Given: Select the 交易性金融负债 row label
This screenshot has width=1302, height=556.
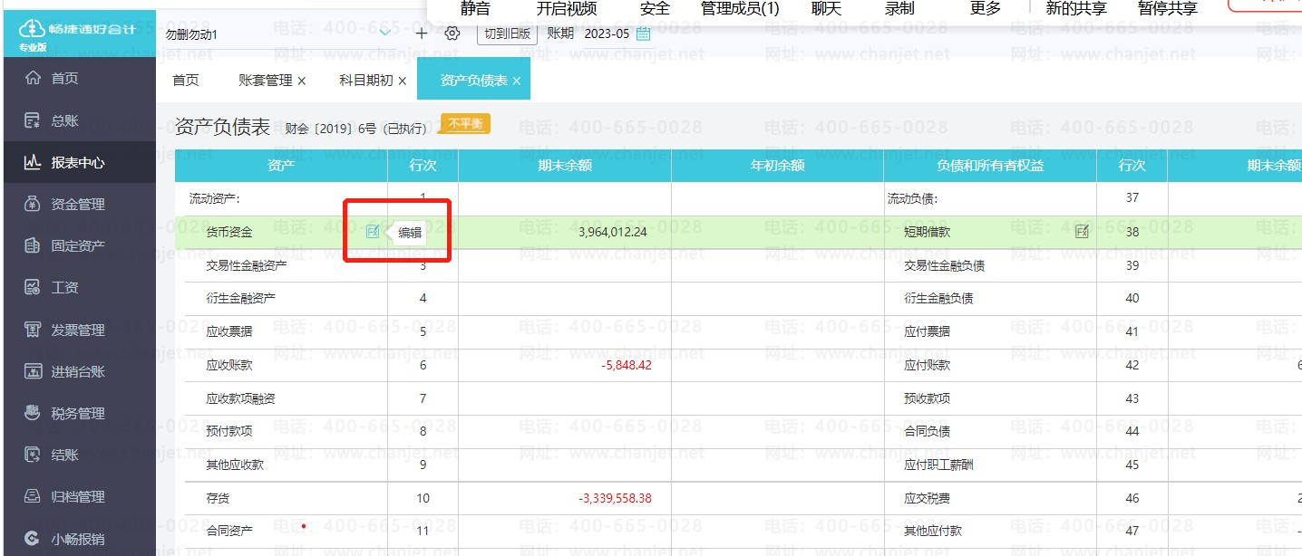Looking at the screenshot, I should click(944, 265).
